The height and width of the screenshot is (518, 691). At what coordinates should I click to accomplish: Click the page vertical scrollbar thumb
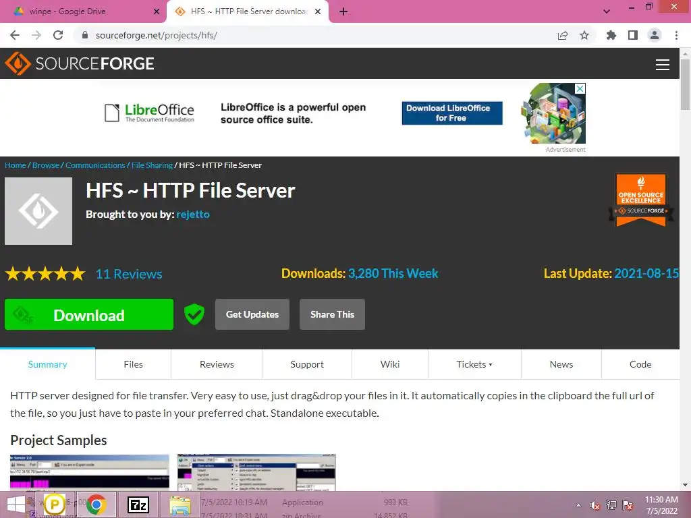click(x=685, y=84)
